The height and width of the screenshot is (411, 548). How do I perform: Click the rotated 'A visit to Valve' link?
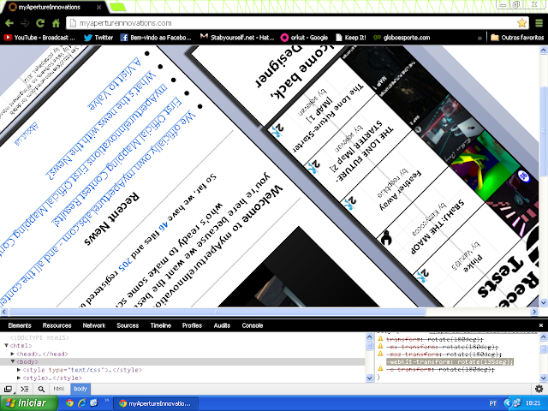click(x=114, y=84)
